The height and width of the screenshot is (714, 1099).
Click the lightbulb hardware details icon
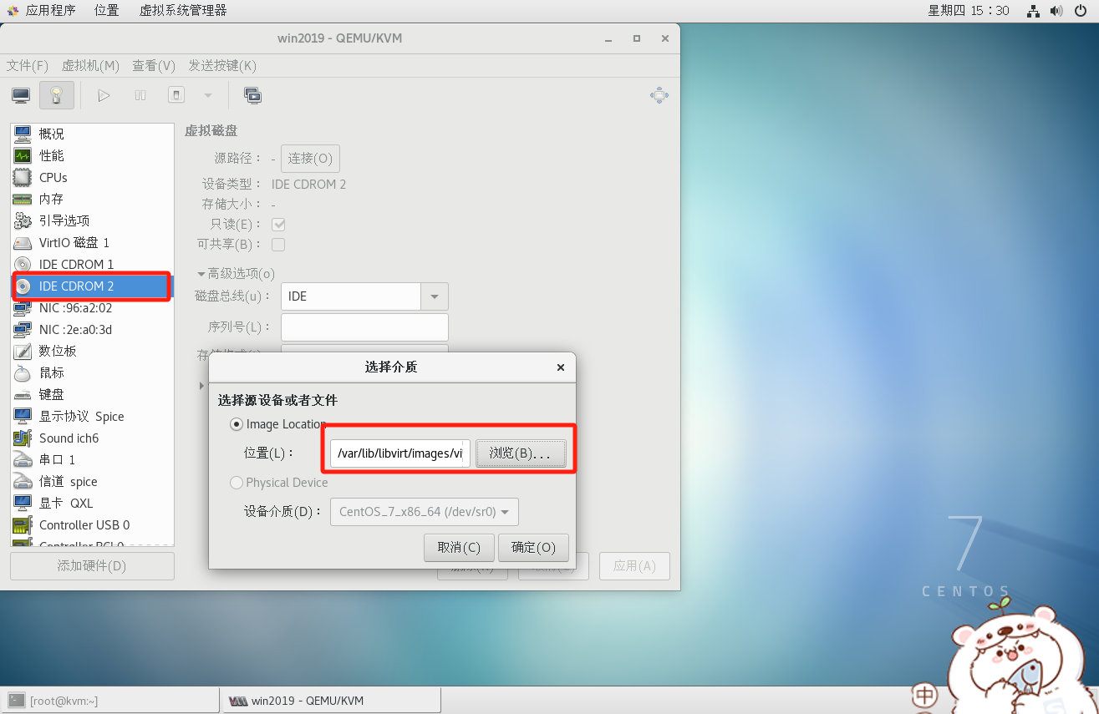pyautogui.click(x=57, y=95)
